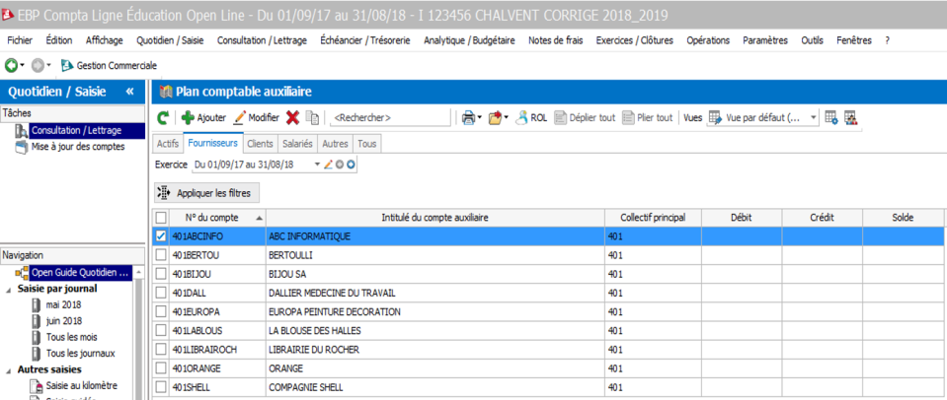Image resolution: width=947 pixels, height=400 pixels.
Task: Open the Exercice date range dropdown
Action: (318, 165)
